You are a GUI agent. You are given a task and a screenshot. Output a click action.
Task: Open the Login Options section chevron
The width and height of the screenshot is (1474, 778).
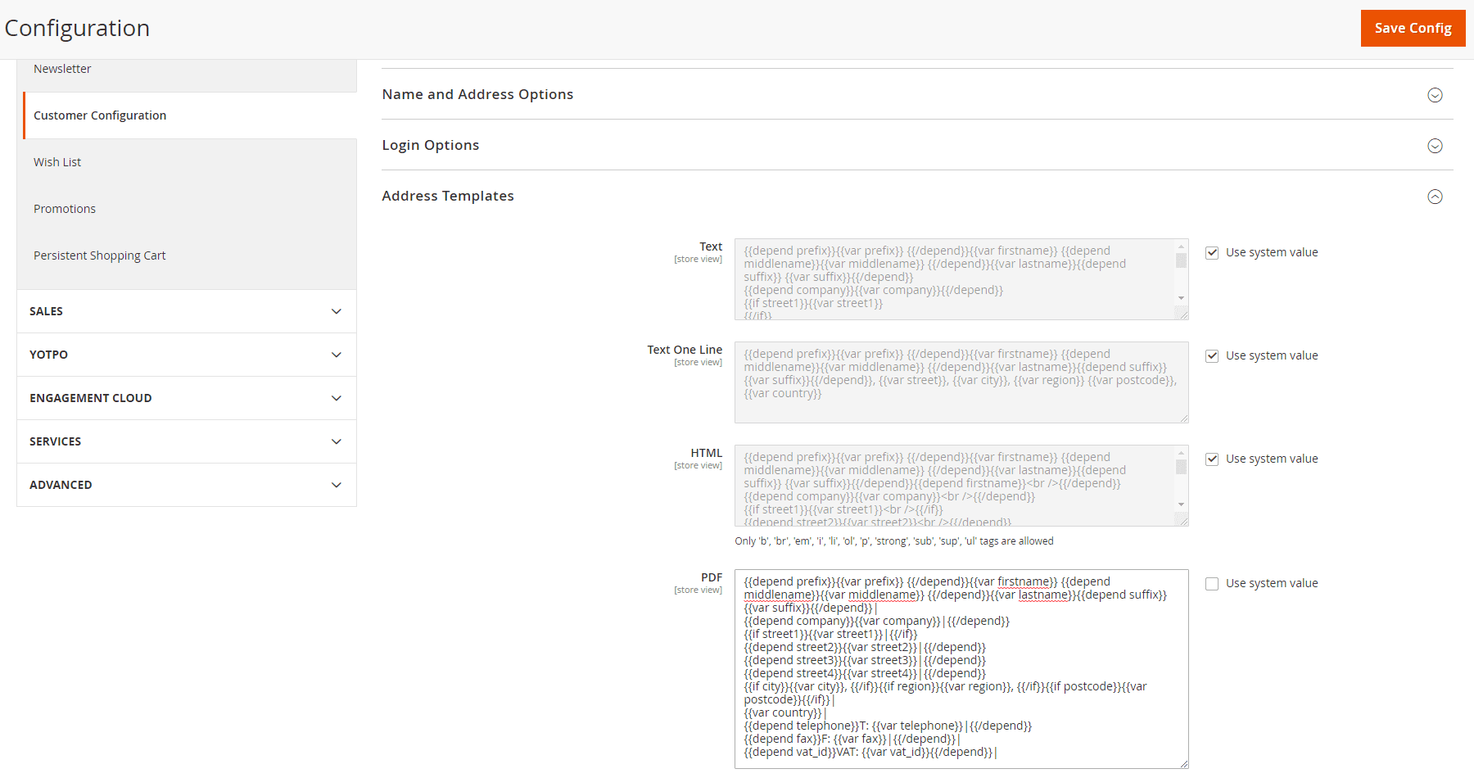tap(1435, 146)
